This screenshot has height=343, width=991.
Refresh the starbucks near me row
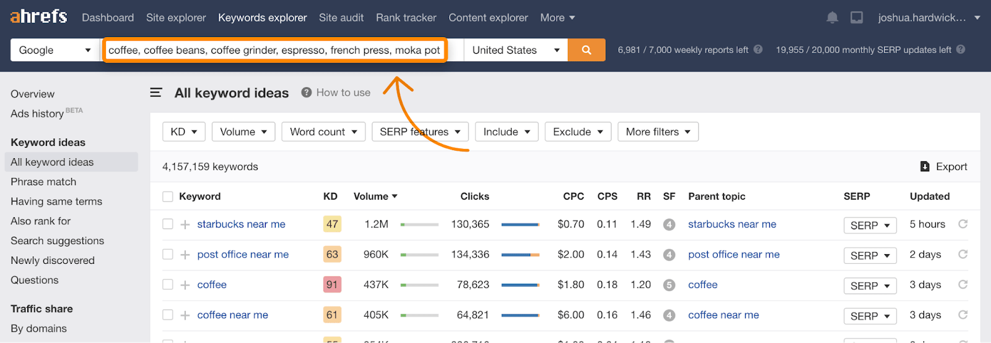click(x=963, y=224)
